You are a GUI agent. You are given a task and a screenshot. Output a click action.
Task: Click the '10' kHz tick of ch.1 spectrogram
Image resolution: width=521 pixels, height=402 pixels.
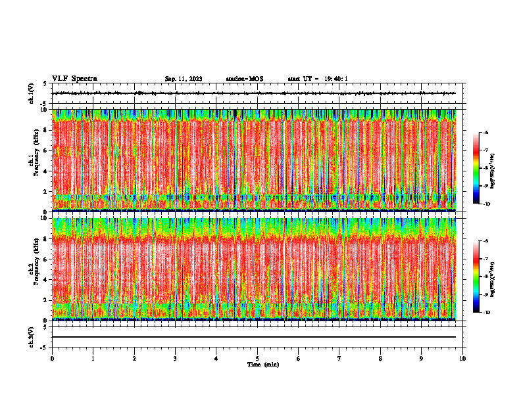[45, 110]
